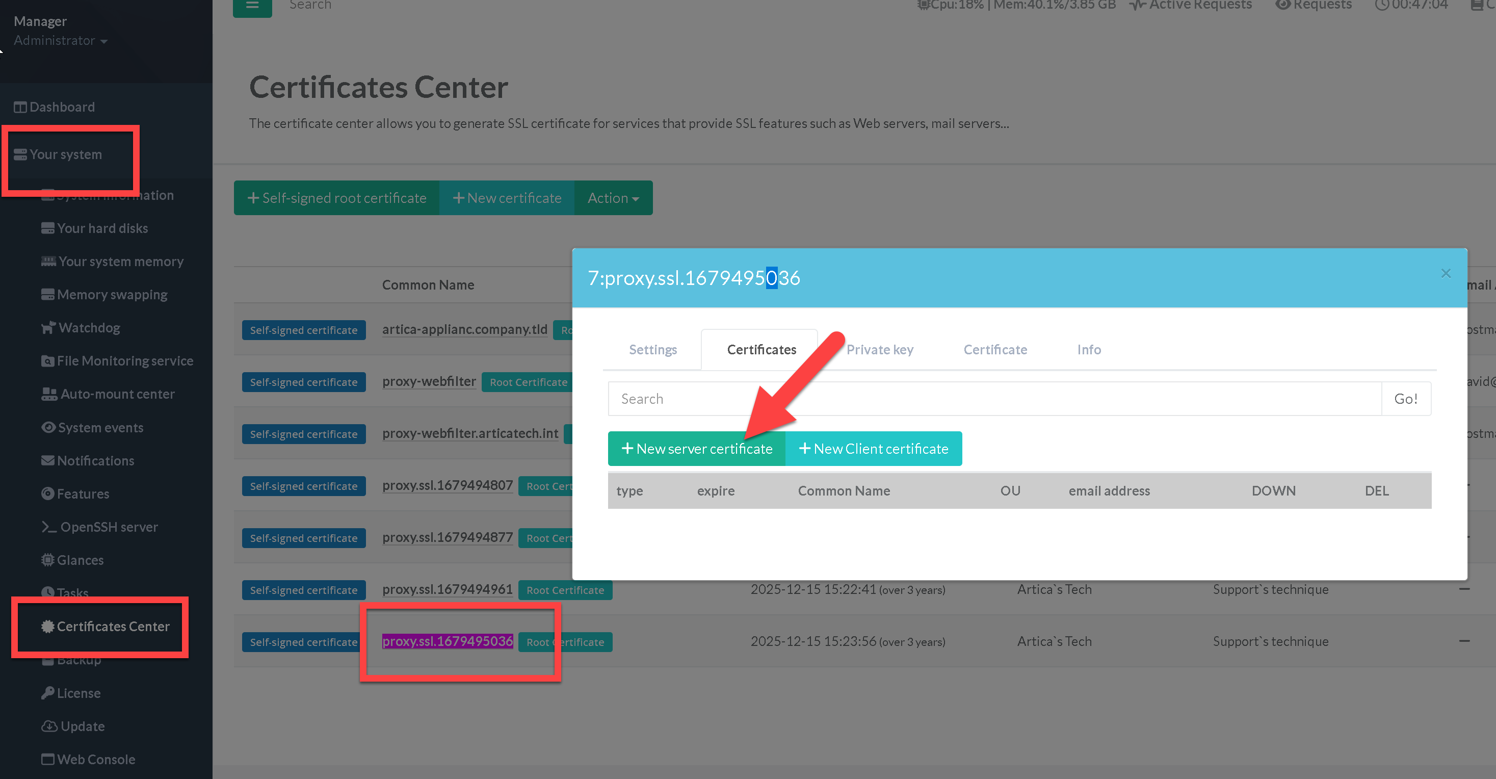The width and height of the screenshot is (1496, 779).
Task: Switch to the Settings tab
Action: 653,350
